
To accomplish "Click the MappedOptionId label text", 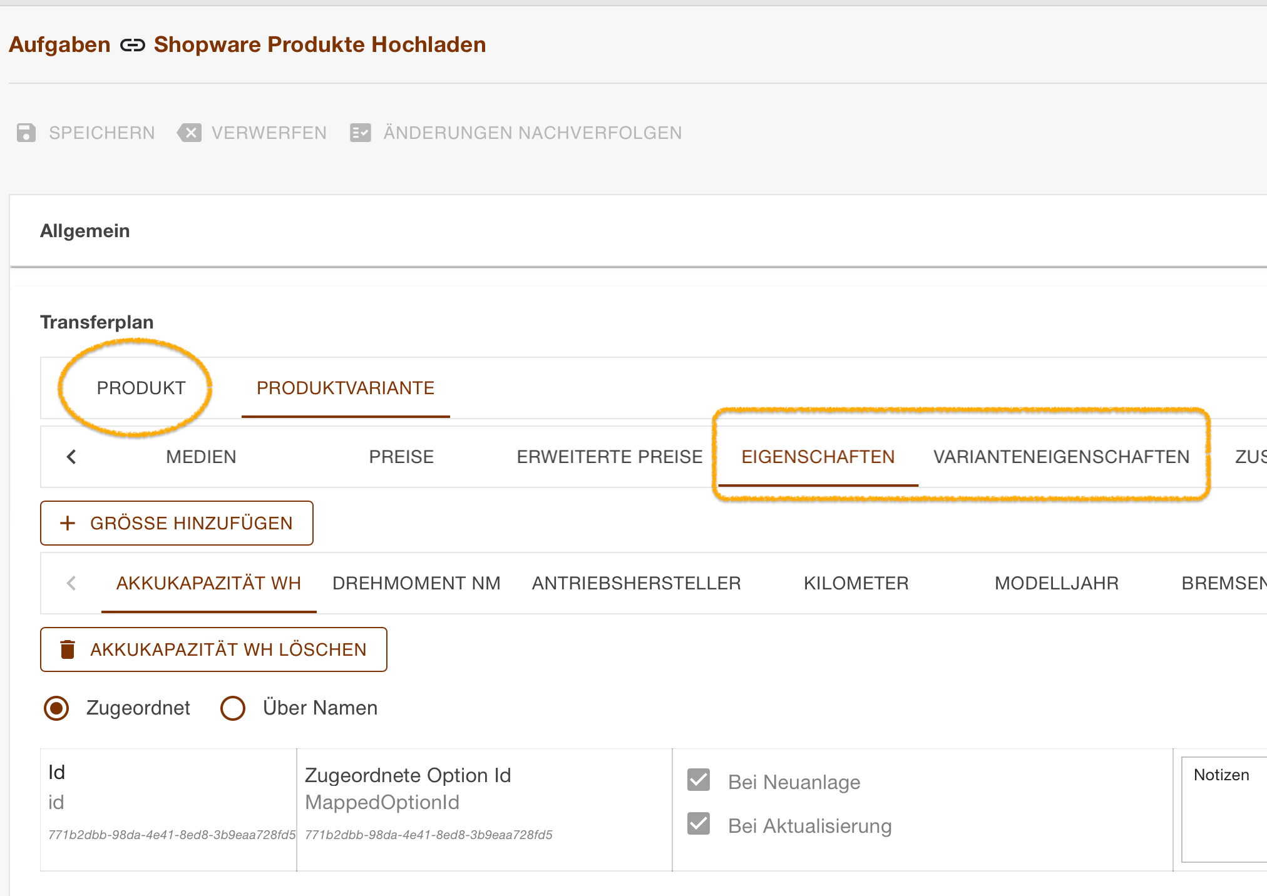I will [382, 802].
